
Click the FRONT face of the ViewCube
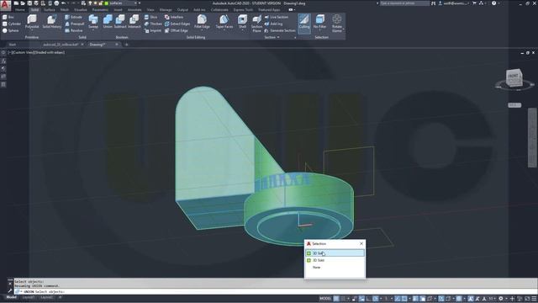pos(514,77)
